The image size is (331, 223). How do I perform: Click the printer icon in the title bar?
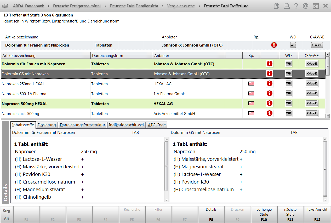coord(287,6)
